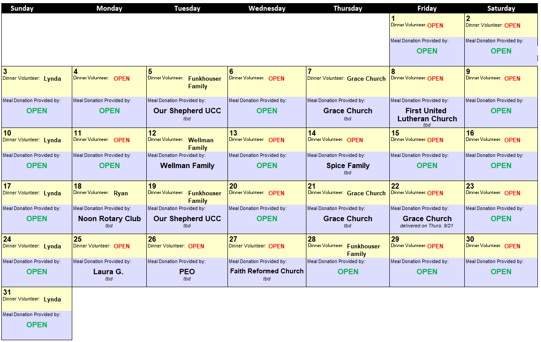
Task: Select the green OPEN meal donation on day 31
Action: [x=37, y=325]
